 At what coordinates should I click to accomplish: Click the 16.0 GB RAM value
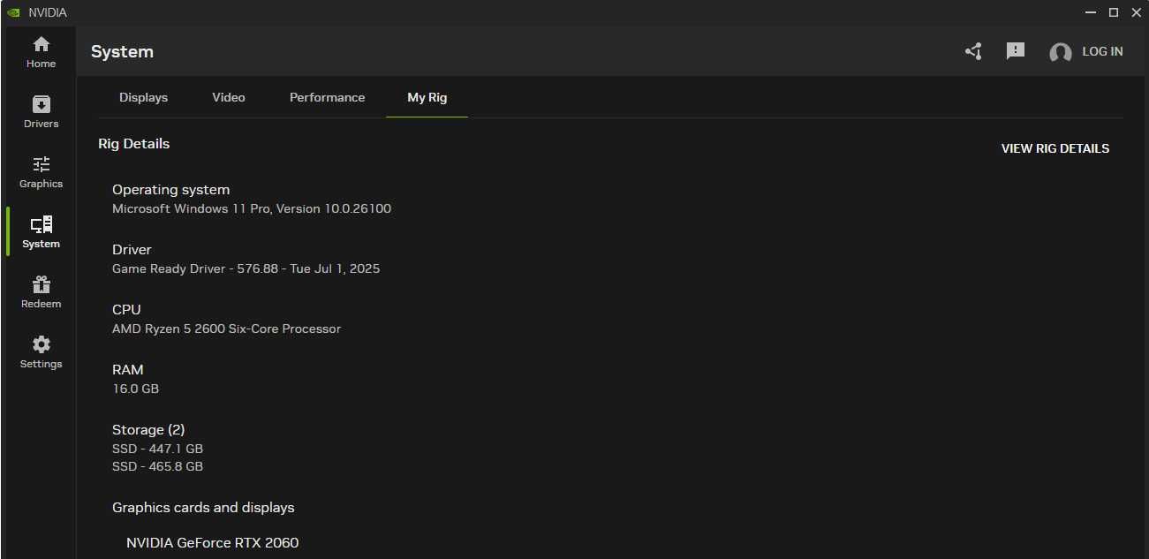(135, 389)
